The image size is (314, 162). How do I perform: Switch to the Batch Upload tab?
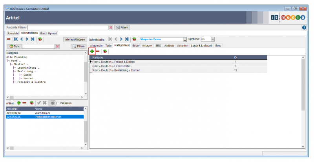coord(49,33)
